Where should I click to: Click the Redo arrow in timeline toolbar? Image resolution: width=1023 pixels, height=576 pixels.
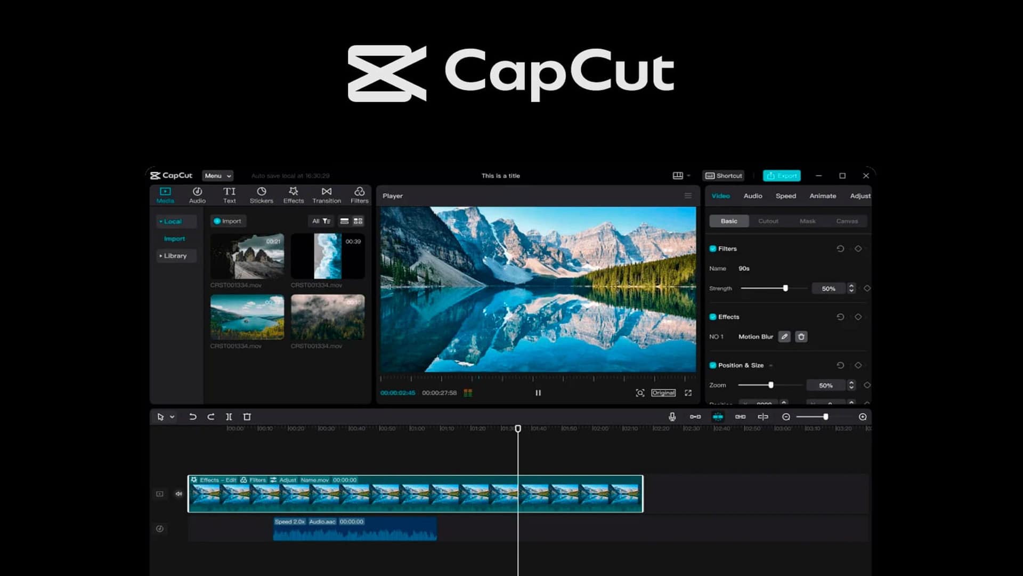coord(211,417)
